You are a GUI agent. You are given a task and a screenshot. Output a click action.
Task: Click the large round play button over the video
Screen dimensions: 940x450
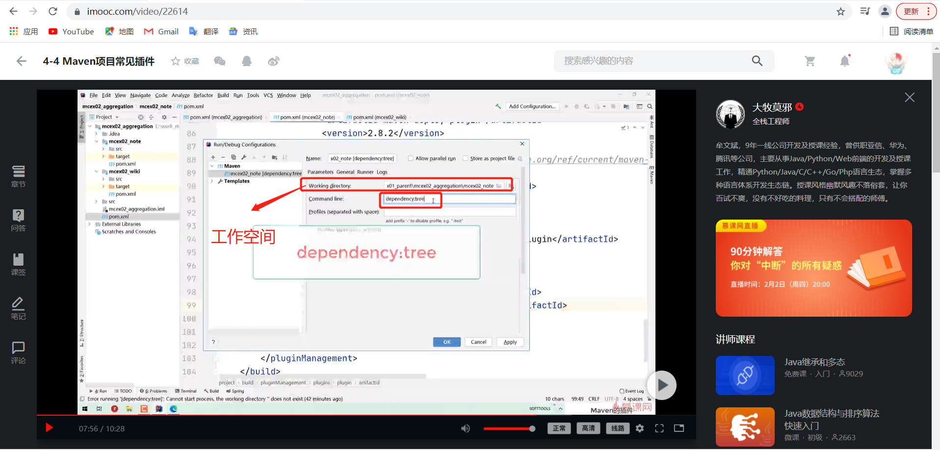tap(662, 385)
